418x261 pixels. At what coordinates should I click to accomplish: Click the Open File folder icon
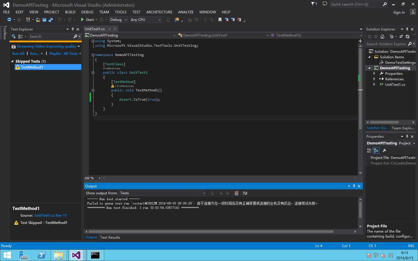tap(38, 20)
